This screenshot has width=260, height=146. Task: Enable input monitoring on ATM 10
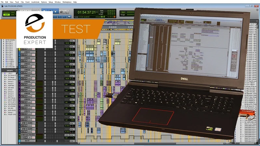(24, 108)
